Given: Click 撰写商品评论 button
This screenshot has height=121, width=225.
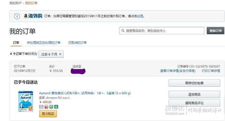Looking at the screenshot, I should (194, 103).
